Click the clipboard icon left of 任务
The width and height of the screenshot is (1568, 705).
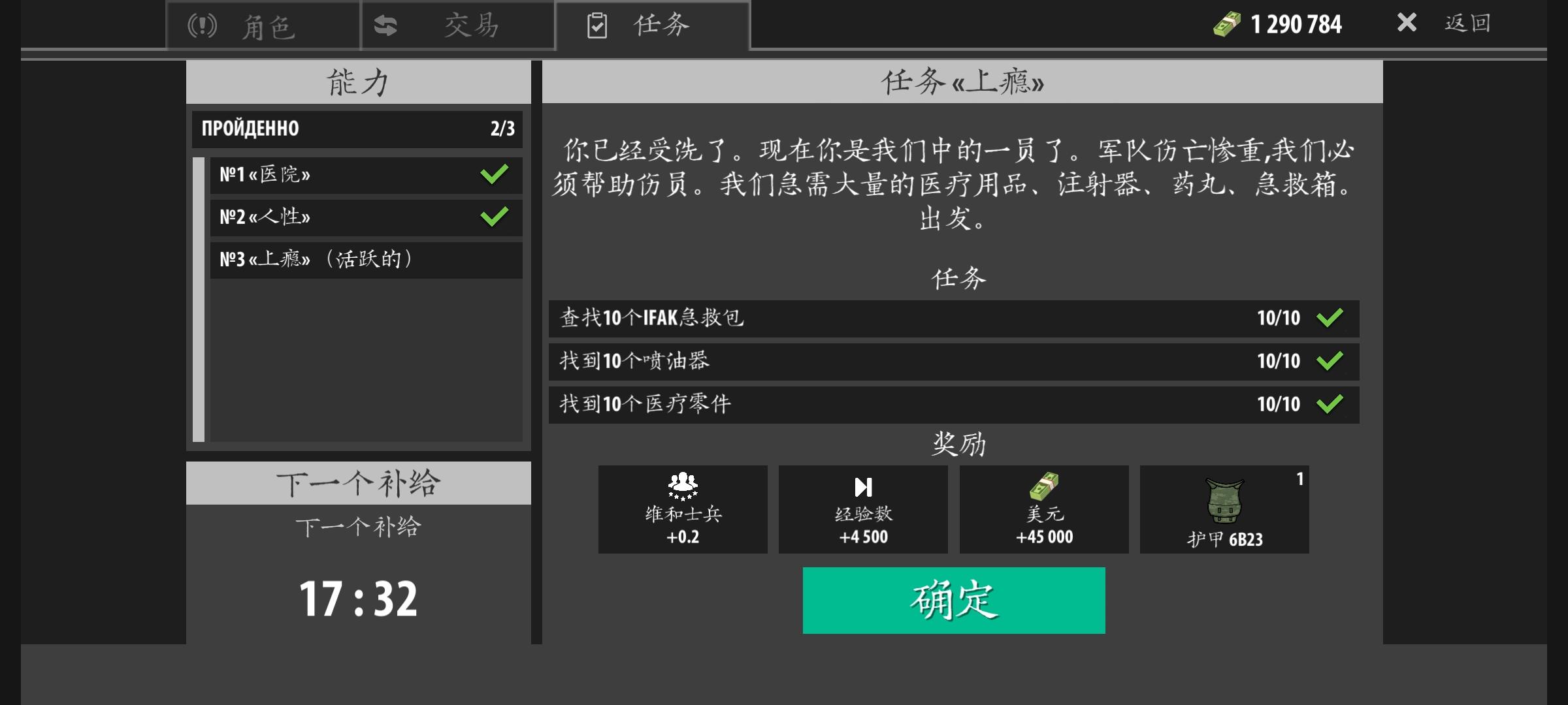click(592, 26)
